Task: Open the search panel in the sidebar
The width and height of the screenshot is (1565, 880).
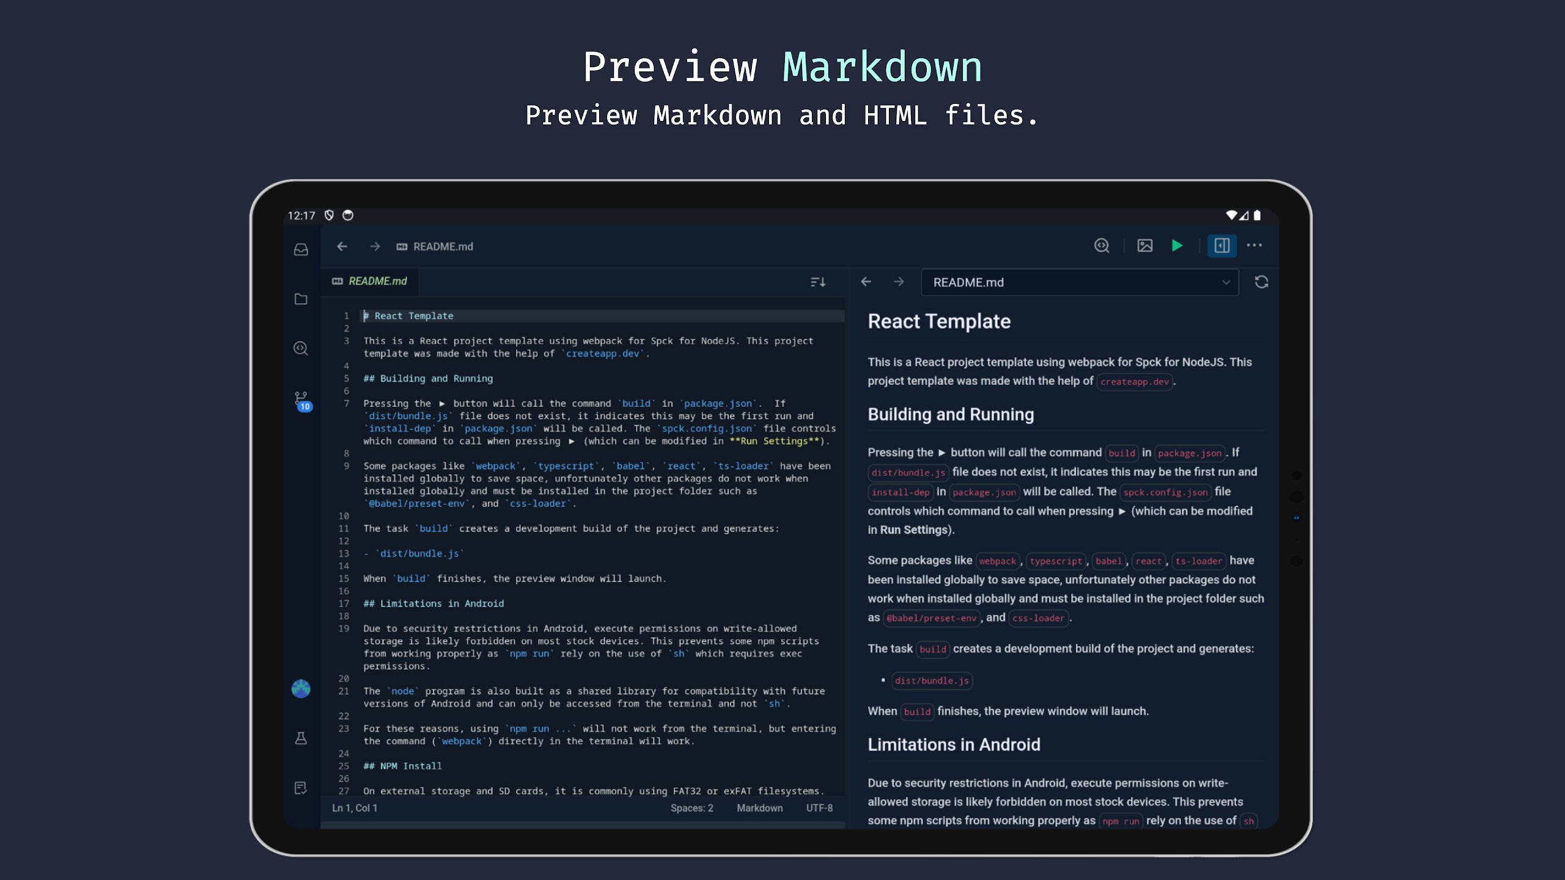Action: coord(301,348)
